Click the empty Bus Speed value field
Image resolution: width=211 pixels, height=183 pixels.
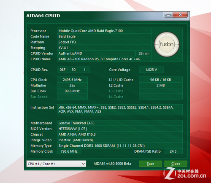(x=72, y=97)
